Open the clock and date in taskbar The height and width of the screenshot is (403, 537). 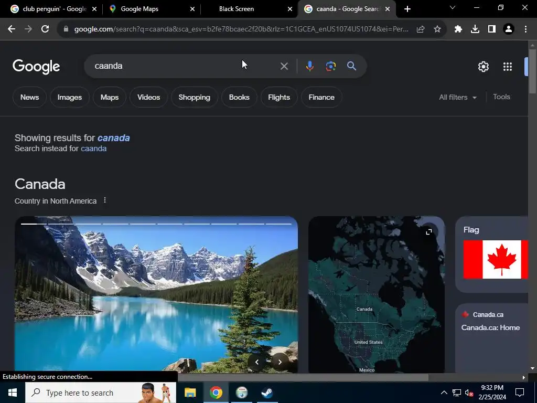(492, 393)
